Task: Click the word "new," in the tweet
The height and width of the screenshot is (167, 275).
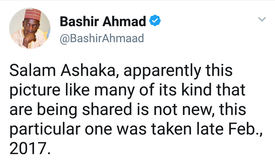Action: 199,110
